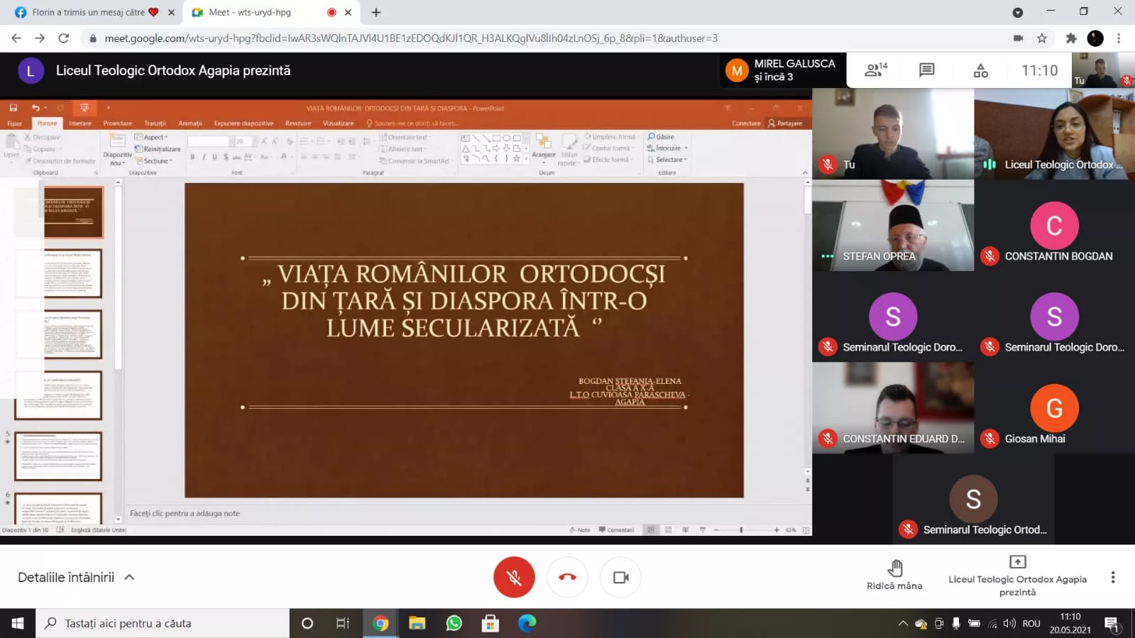Click the red hang up call button
Viewport: 1135px width, 638px height.
click(567, 577)
